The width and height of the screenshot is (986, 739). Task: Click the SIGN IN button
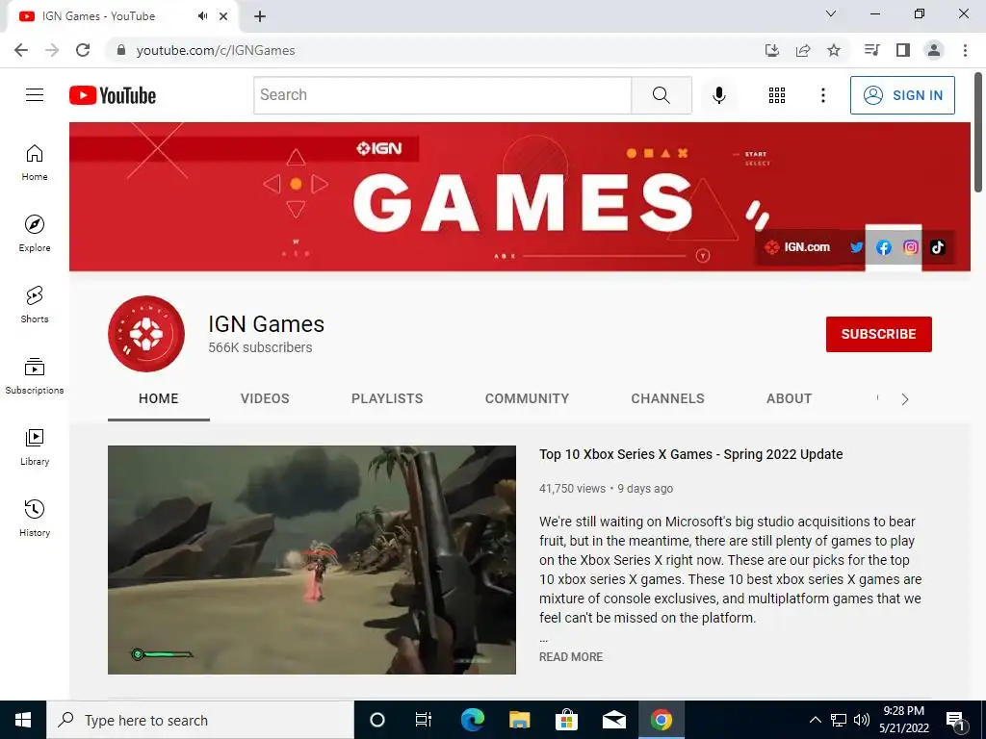tap(902, 95)
